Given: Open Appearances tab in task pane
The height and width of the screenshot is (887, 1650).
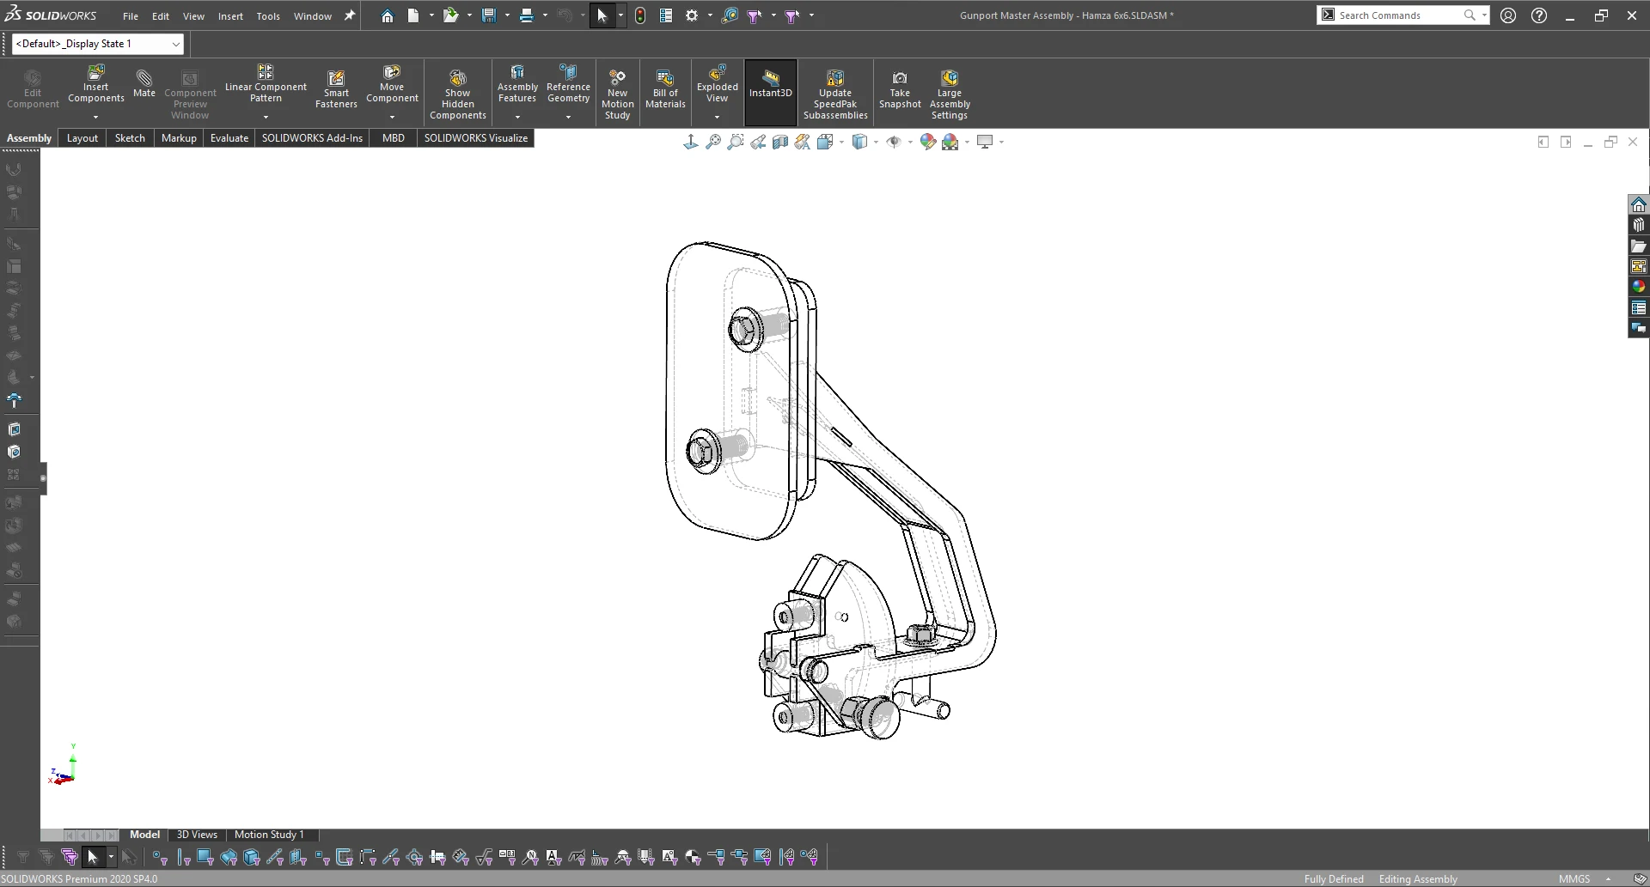Looking at the screenshot, I should (1638, 287).
